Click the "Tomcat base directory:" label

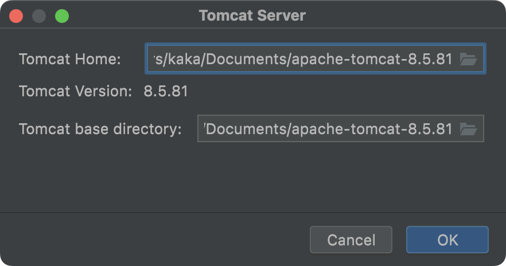click(x=100, y=129)
